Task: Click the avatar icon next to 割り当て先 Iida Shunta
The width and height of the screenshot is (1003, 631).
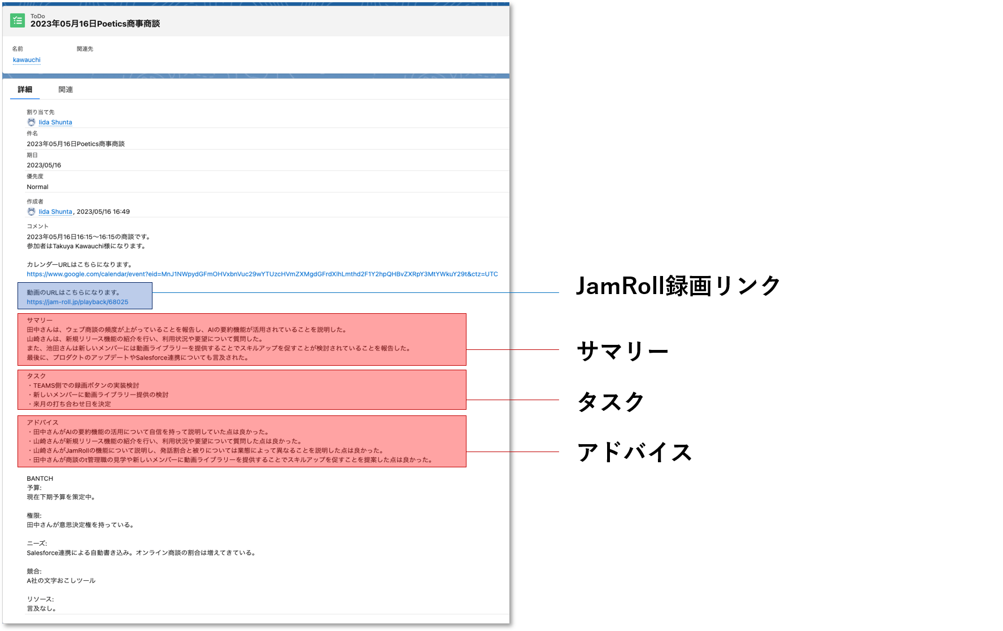Action: point(31,122)
